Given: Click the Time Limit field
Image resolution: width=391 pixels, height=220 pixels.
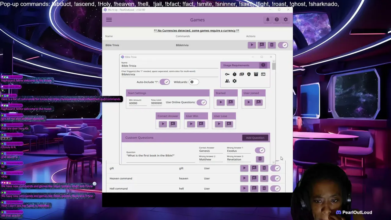Looking at the screenshot, I should click(x=156, y=103).
